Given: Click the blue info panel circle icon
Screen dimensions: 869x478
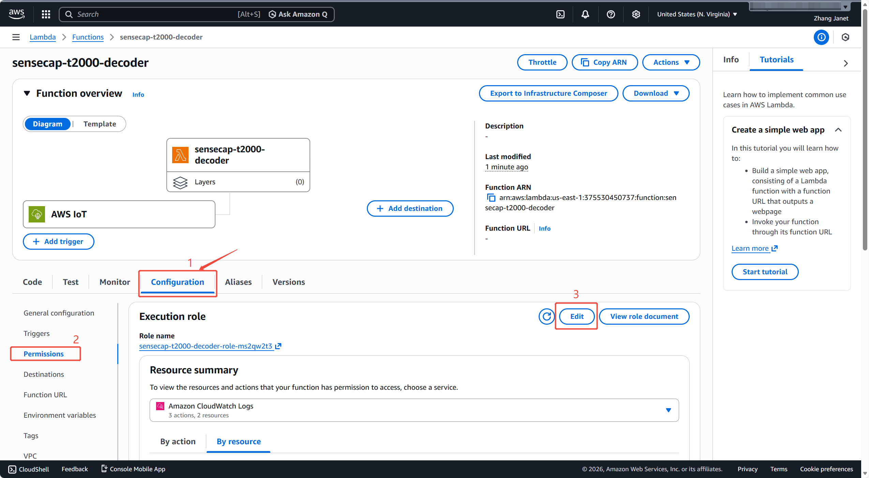Looking at the screenshot, I should (821, 37).
